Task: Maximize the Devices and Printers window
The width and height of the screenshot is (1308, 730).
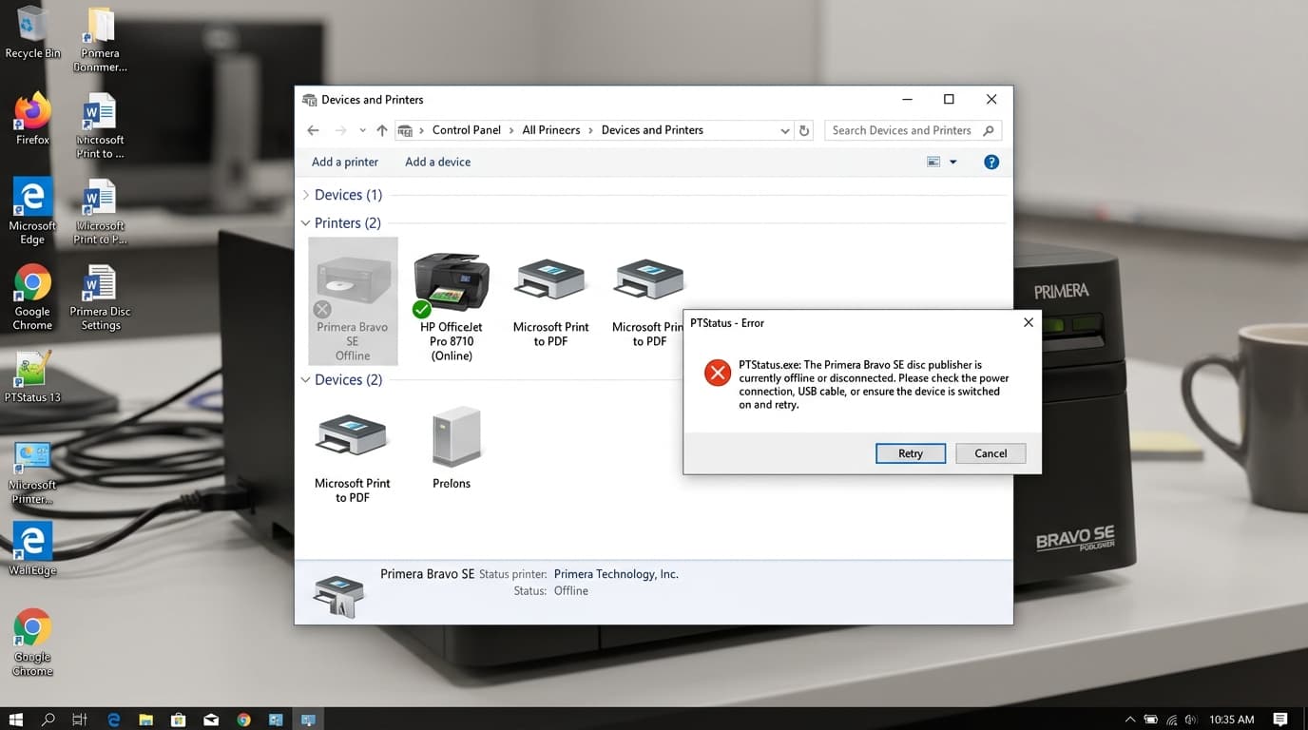Action: (x=948, y=100)
